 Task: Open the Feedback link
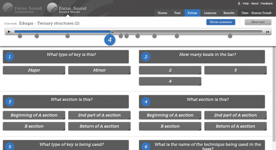(266, 3)
